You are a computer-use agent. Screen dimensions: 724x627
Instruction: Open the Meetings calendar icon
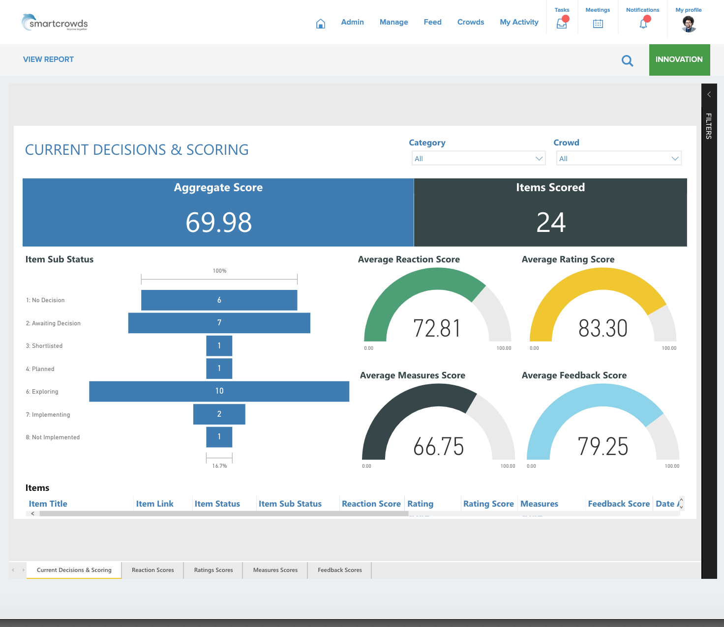(598, 24)
